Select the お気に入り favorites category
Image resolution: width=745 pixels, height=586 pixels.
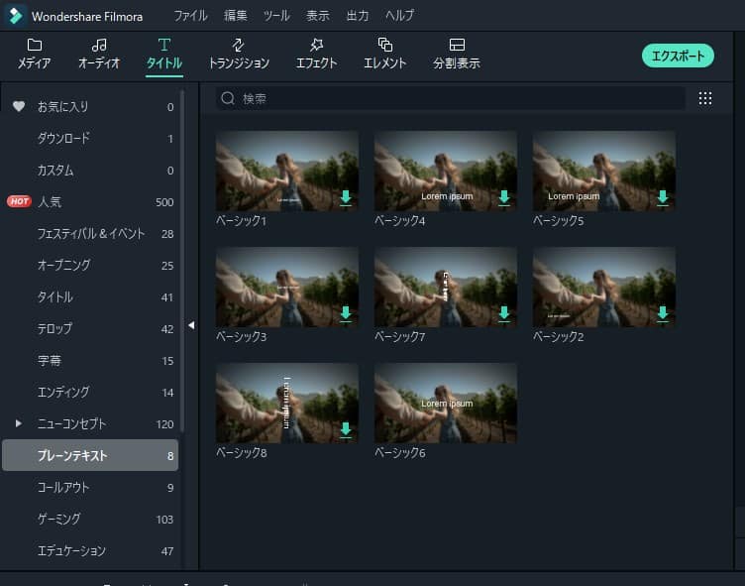pyautogui.click(x=62, y=107)
